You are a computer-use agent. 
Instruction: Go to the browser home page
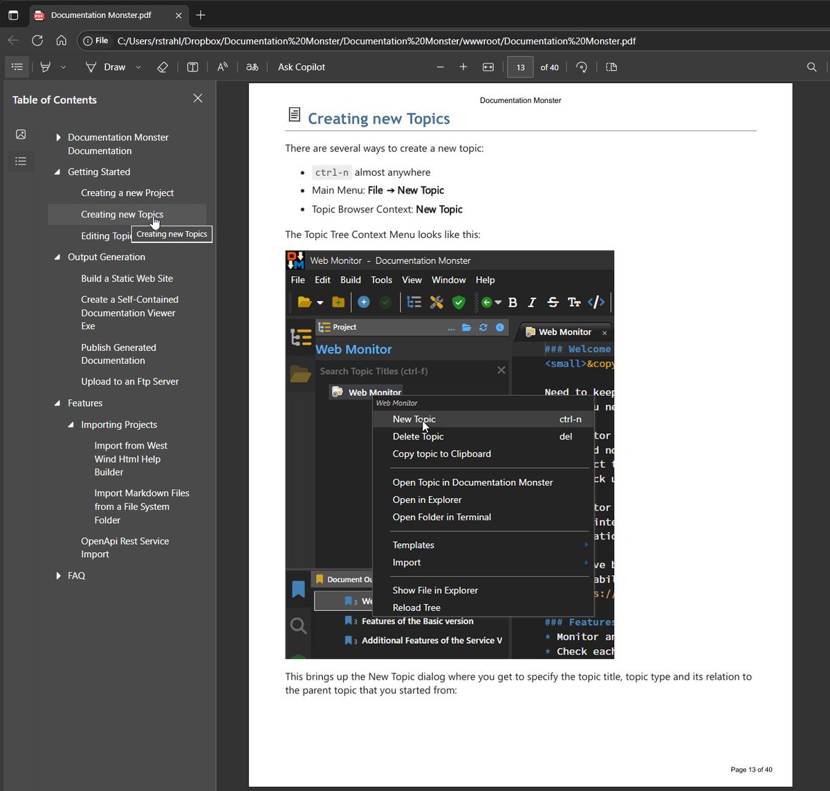(x=61, y=41)
